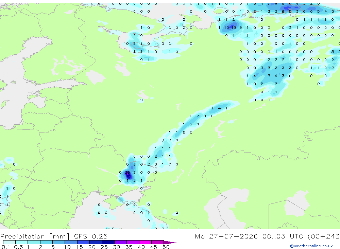The image size is (340, 249).
Task: Click the 'Precipitation [mm]' title text
Action: point(35,236)
